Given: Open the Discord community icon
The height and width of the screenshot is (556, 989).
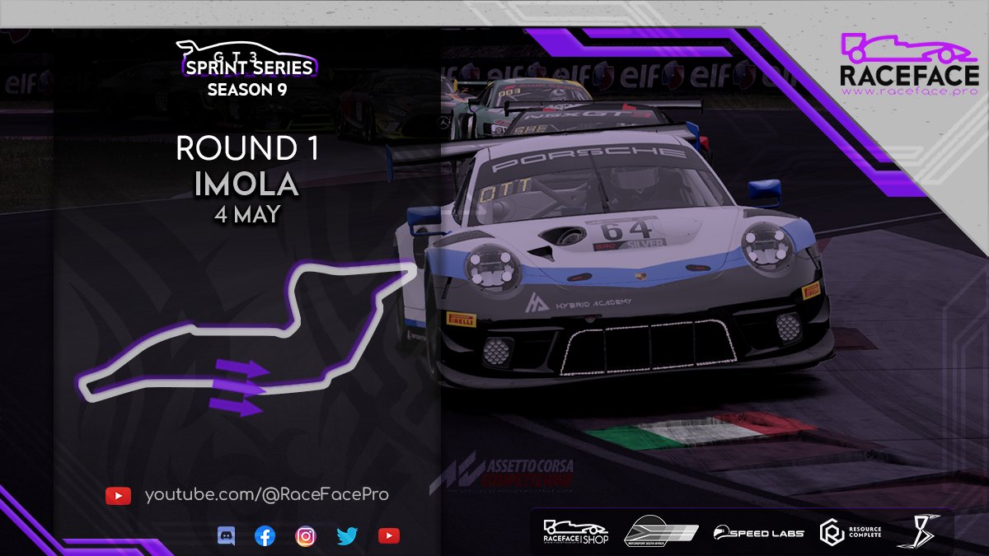Looking at the screenshot, I should tap(225, 535).
